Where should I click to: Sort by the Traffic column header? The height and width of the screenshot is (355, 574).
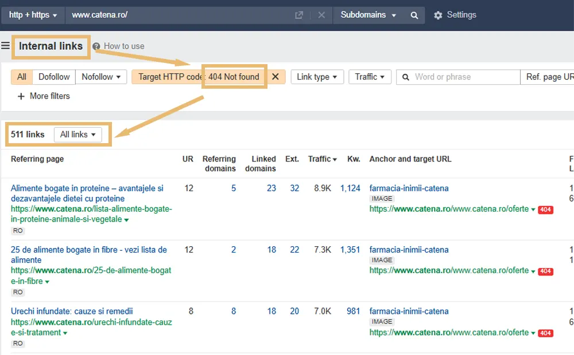click(322, 159)
